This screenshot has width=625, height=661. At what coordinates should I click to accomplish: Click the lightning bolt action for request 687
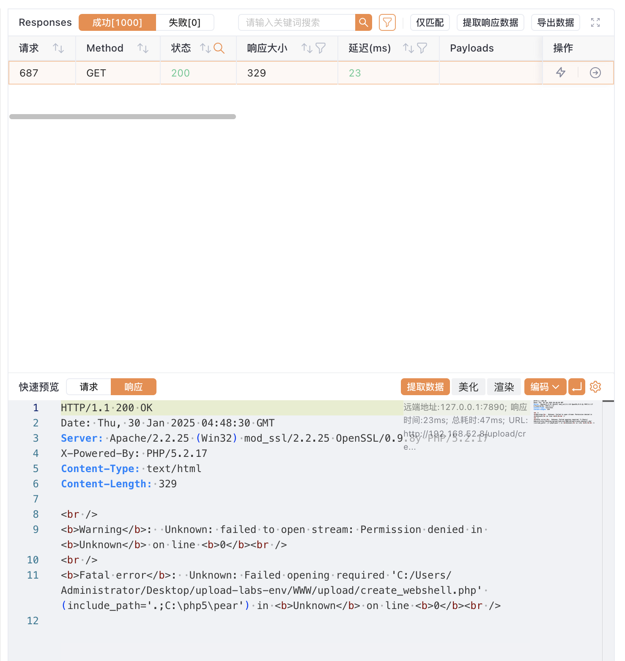point(560,73)
